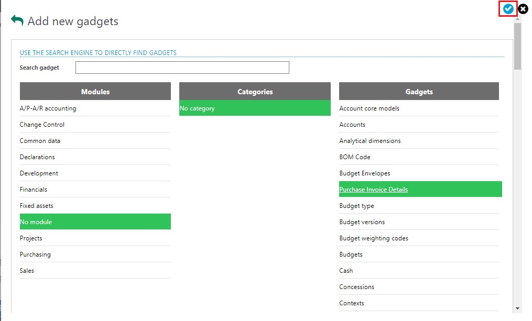Click the scrollbar down arrow
Screen dimensions: 532x321
(518, 308)
